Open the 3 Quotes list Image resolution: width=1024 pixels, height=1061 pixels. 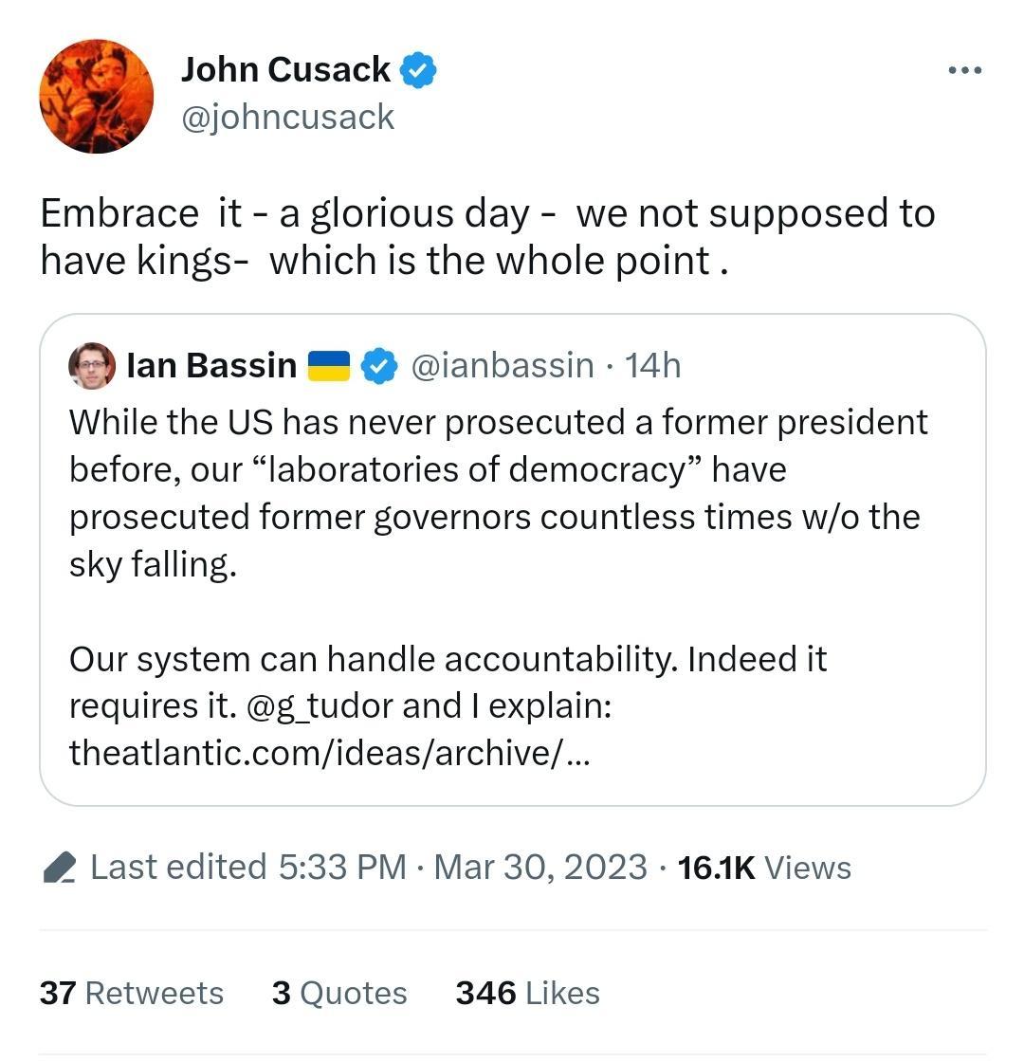point(338,992)
